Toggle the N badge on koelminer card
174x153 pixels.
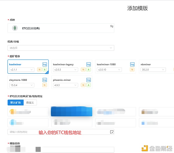coord(39,70)
